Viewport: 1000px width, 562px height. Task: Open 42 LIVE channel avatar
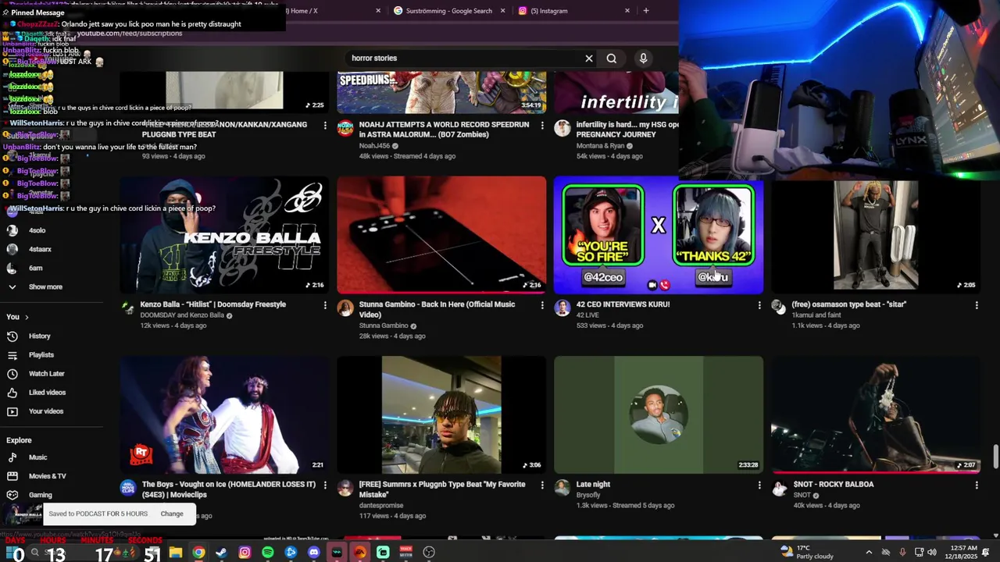(562, 308)
